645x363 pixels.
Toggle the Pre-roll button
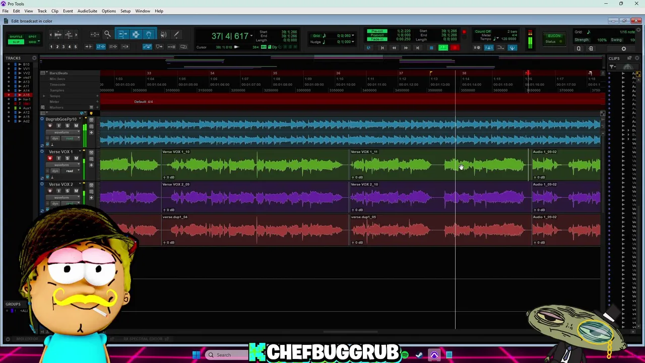(x=377, y=31)
